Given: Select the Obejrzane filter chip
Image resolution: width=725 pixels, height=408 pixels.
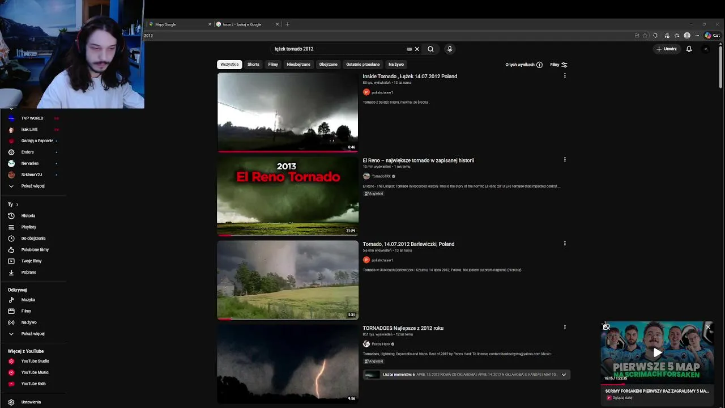Looking at the screenshot, I should (329, 65).
